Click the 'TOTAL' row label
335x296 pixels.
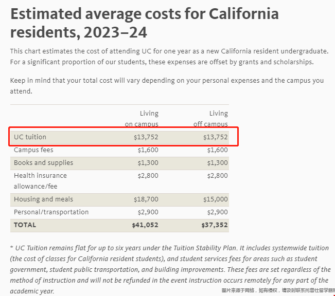tap(25, 225)
